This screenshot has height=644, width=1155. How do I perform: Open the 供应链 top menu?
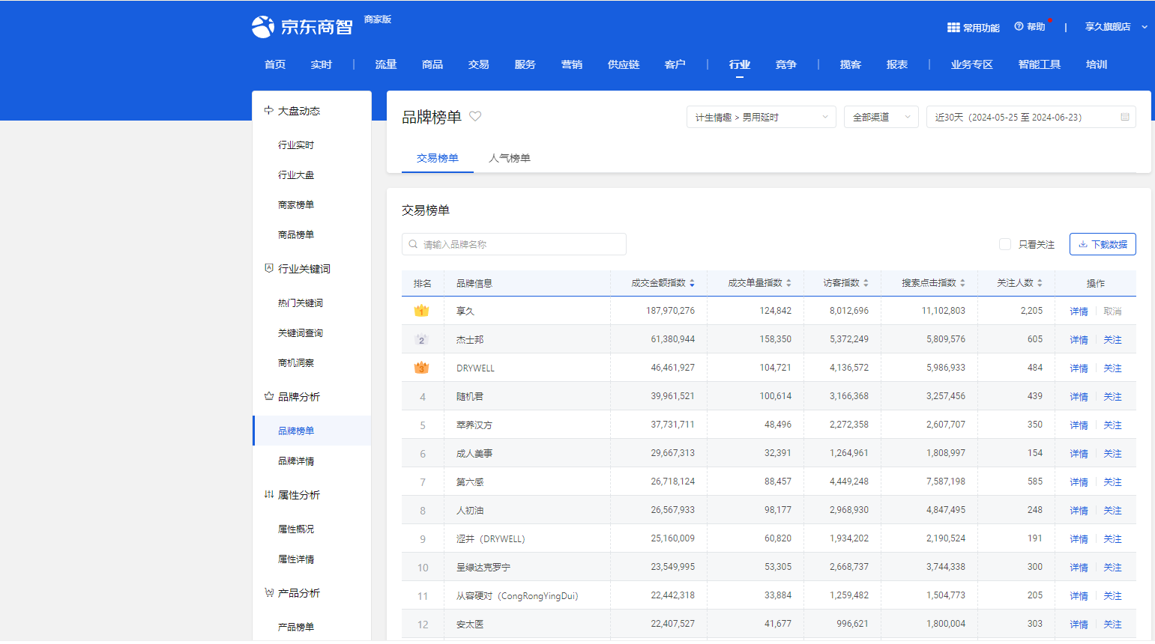click(624, 64)
